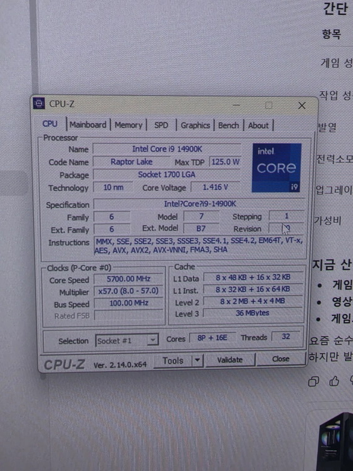Click the L1 Inst. cache value

coord(253,289)
